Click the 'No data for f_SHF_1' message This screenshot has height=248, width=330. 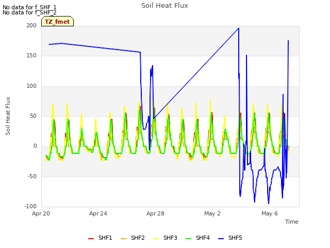29,7
